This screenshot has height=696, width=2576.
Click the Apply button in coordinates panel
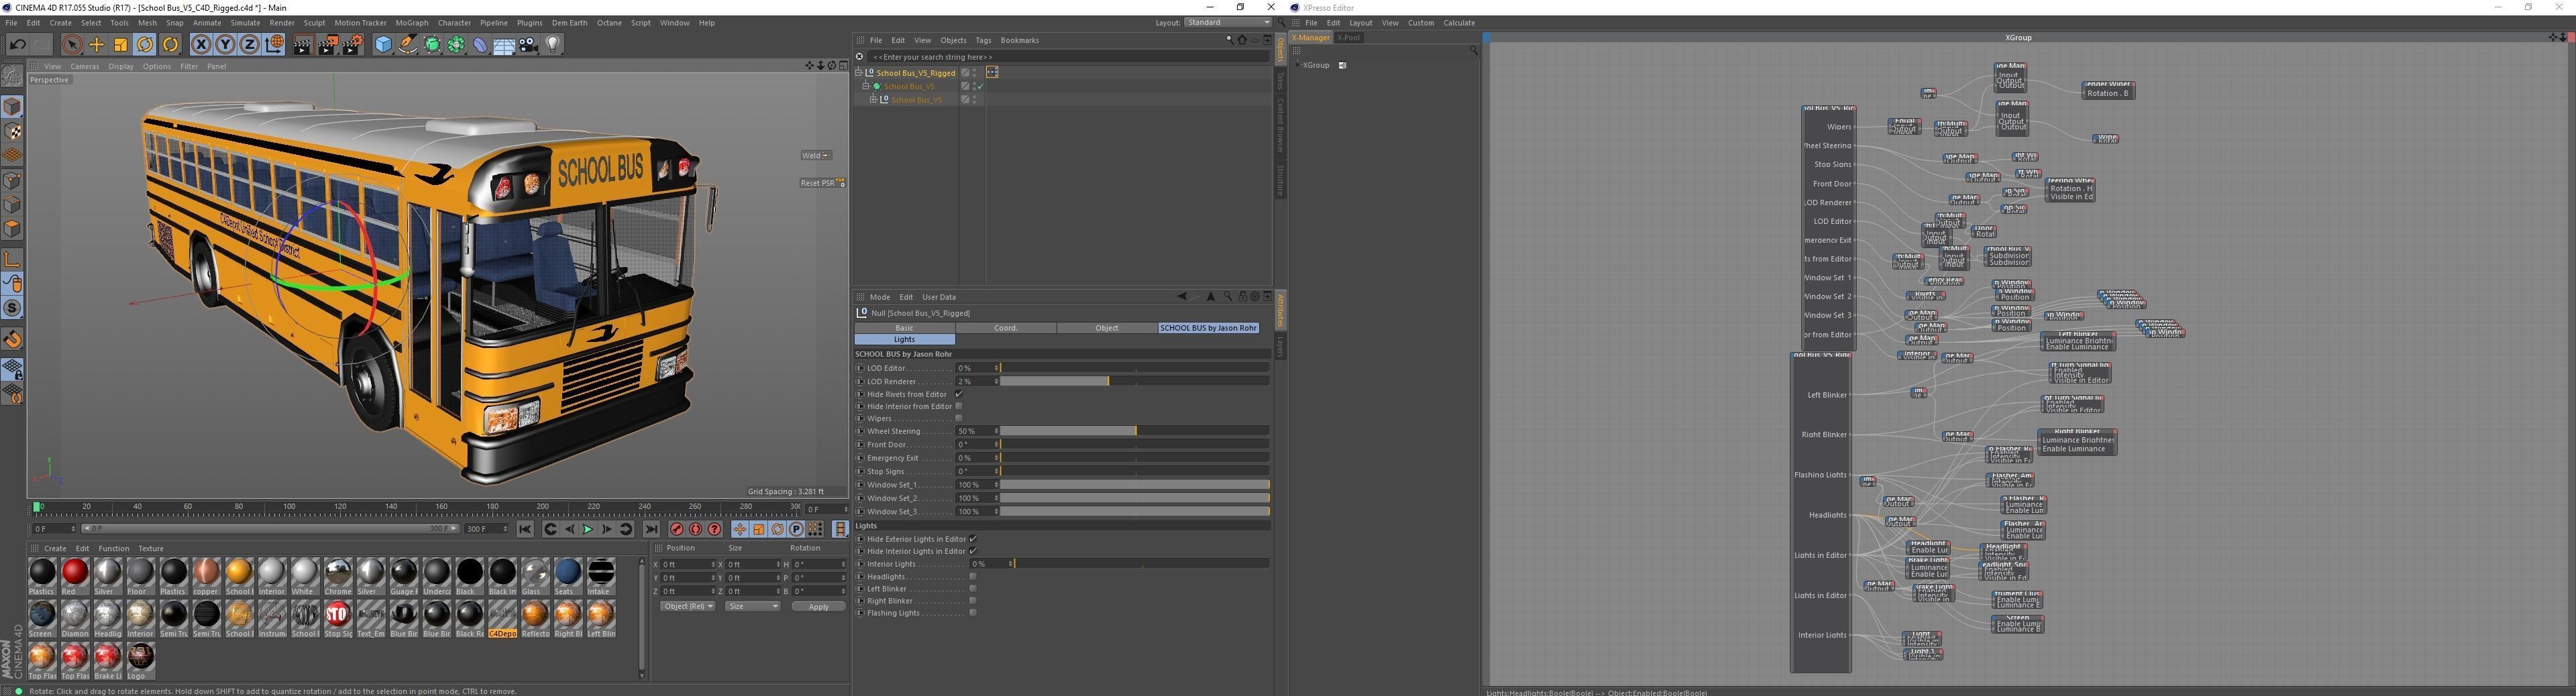[x=818, y=606]
